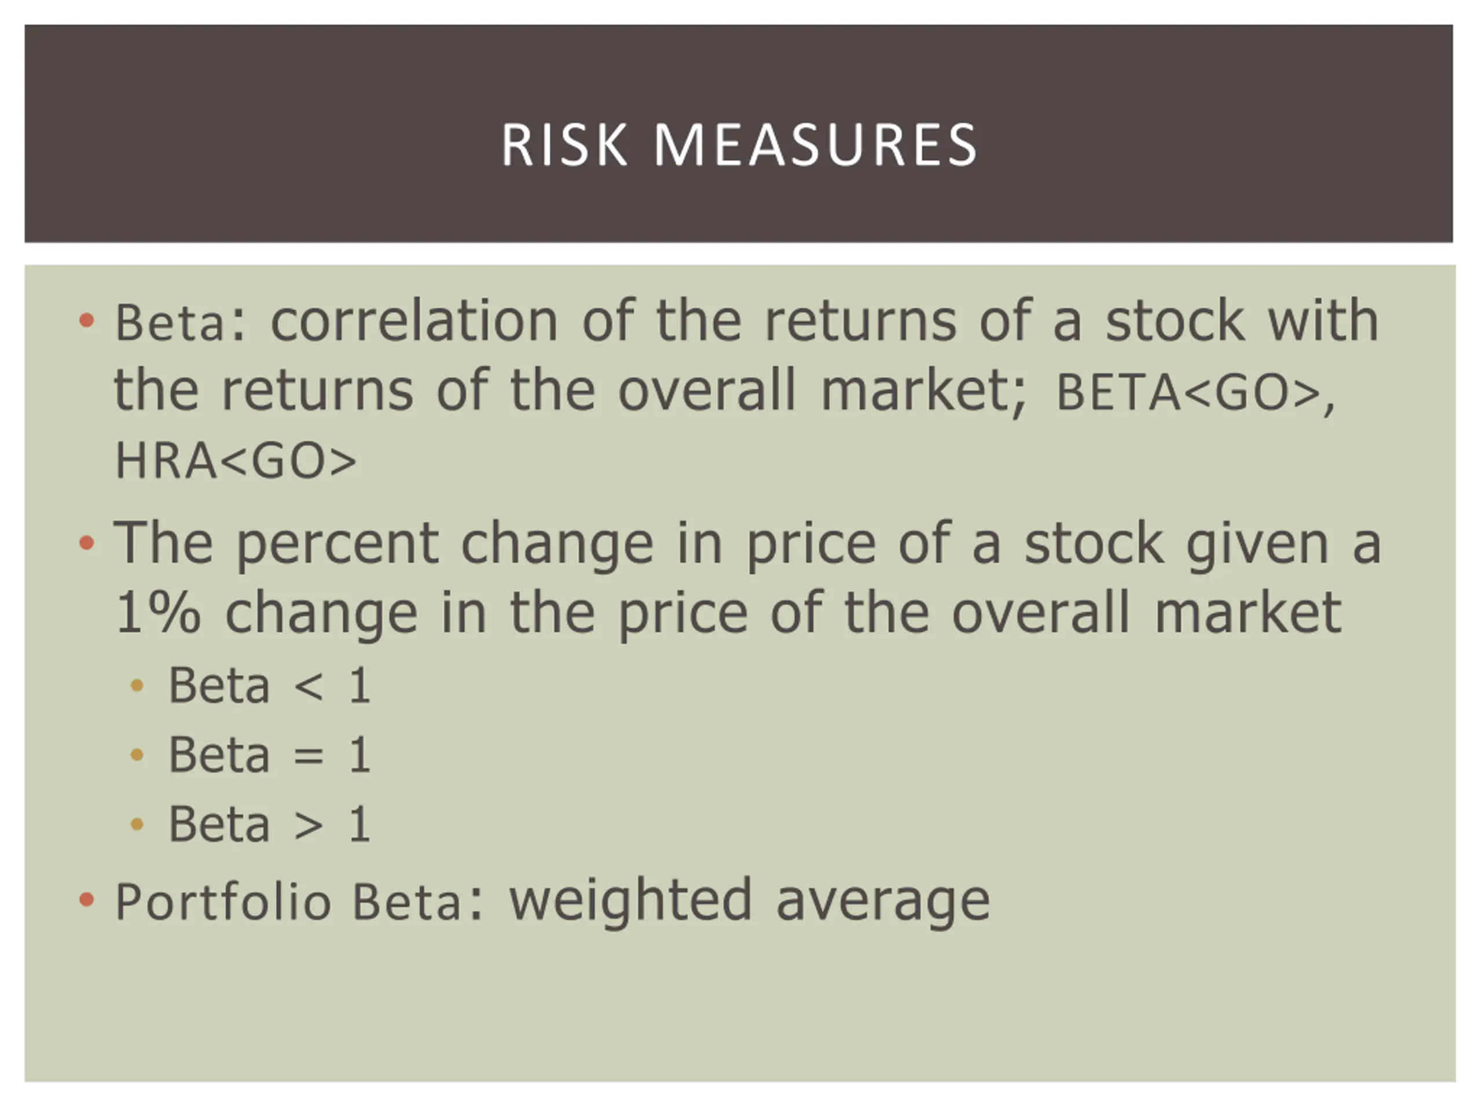Click the RISK MEASURES slide title
This screenshot has height=1111, width=1482.
click(x=740, y=145)
